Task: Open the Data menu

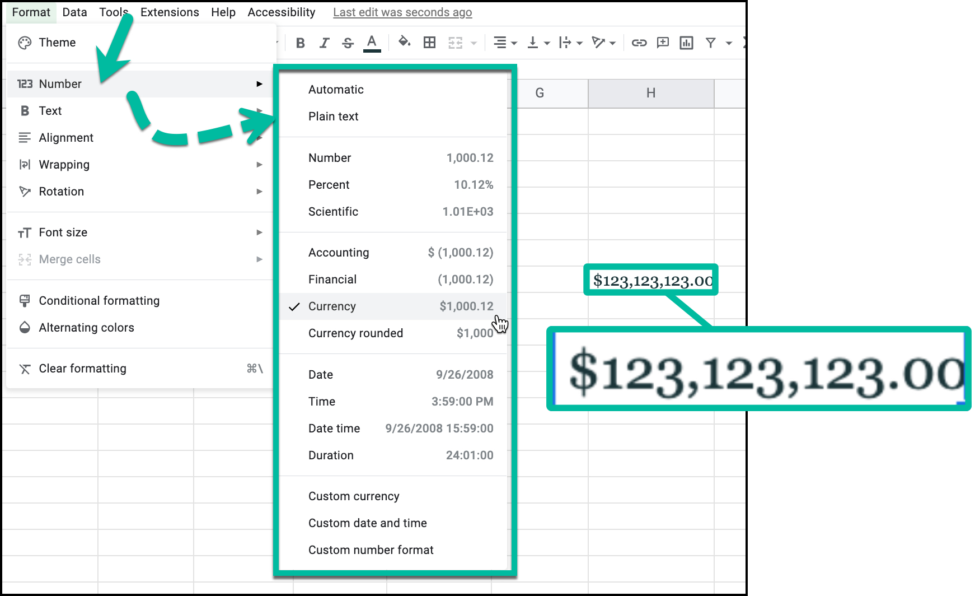Action: coord(74,12)
